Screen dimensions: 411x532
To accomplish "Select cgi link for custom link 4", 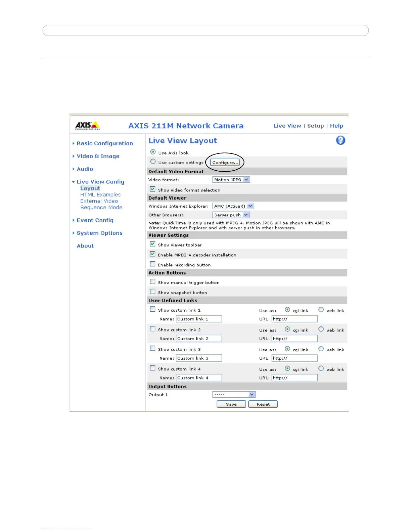I will pyautogui.click(x=287, y=368).
